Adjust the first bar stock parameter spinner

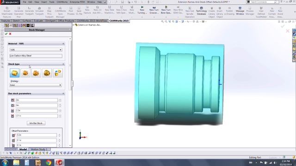pos(60,100)
